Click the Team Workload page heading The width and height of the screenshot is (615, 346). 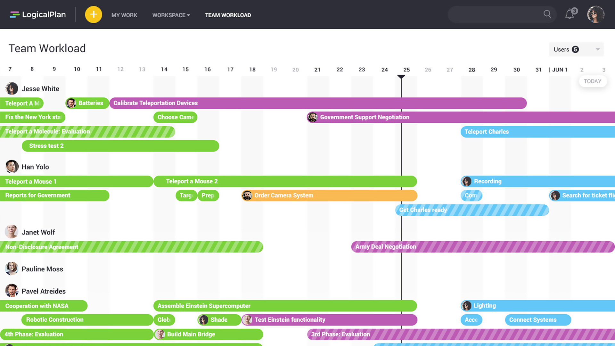[47, 48]
